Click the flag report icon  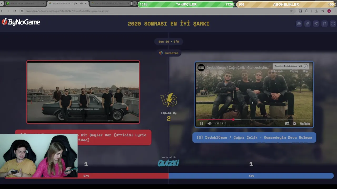(324, 24)
